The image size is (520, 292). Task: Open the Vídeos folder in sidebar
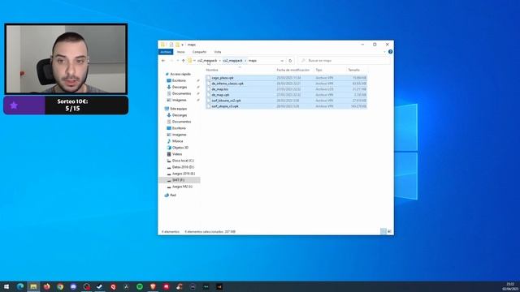pos(177,154)
